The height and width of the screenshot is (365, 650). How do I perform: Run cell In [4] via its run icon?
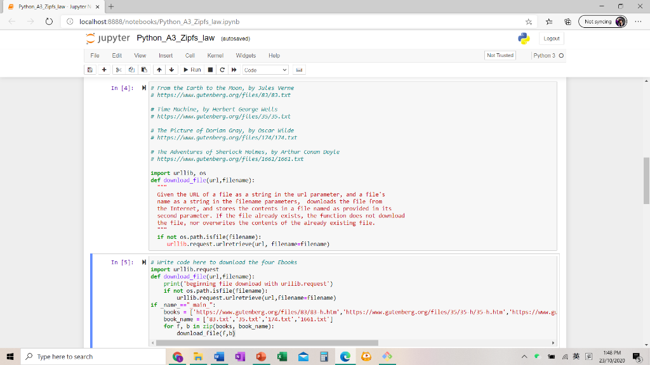coord(144,87)
